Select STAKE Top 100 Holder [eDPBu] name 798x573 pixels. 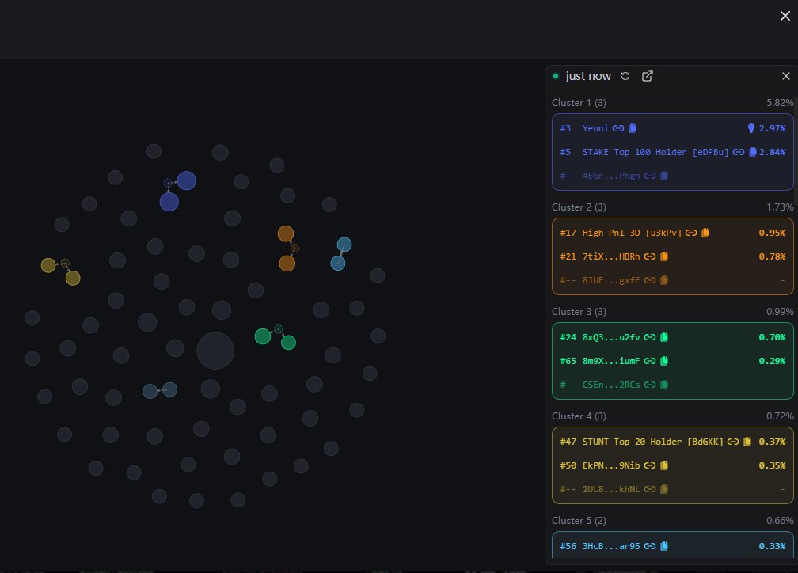tap(655, 152)
